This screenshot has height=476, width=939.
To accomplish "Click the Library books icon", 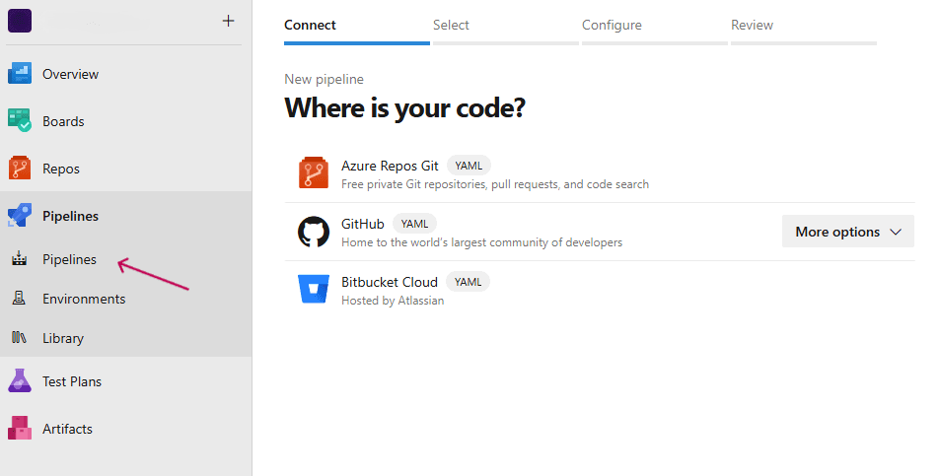I will click(19, 338).
